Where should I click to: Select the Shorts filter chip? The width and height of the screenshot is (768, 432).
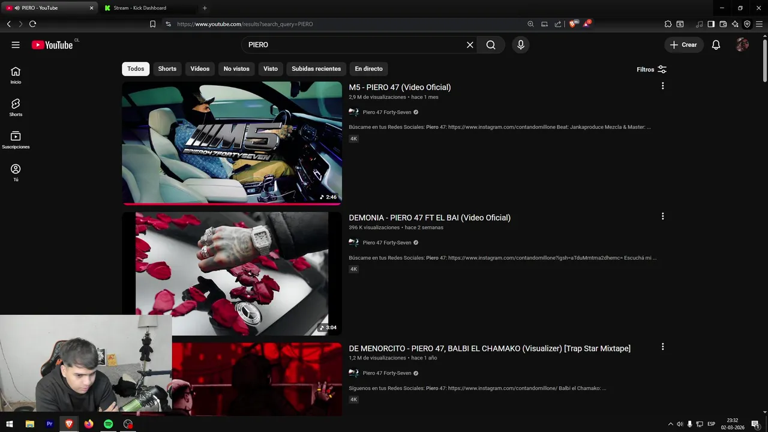click(x=167, y=69)
